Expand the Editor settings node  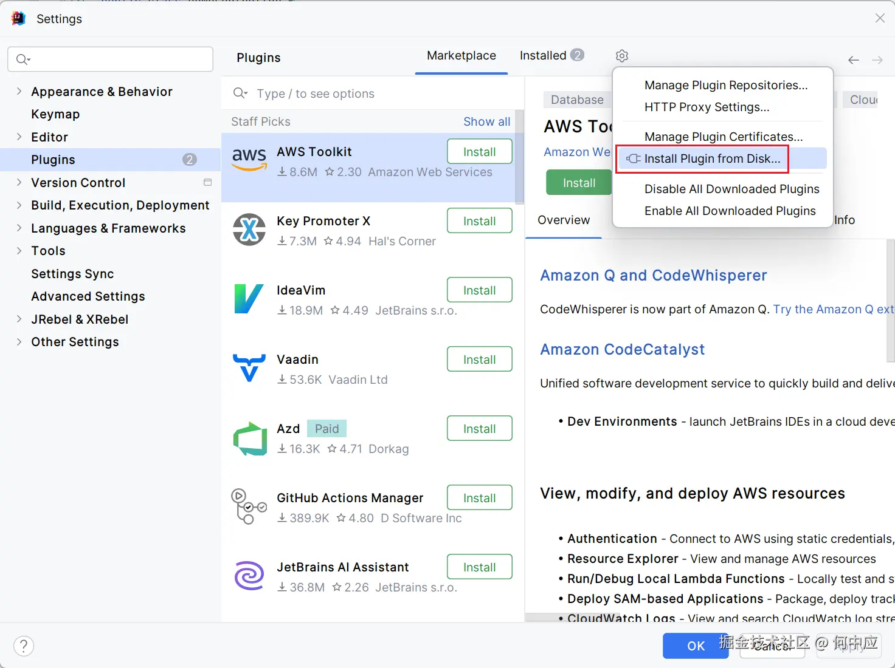point(19,137)
